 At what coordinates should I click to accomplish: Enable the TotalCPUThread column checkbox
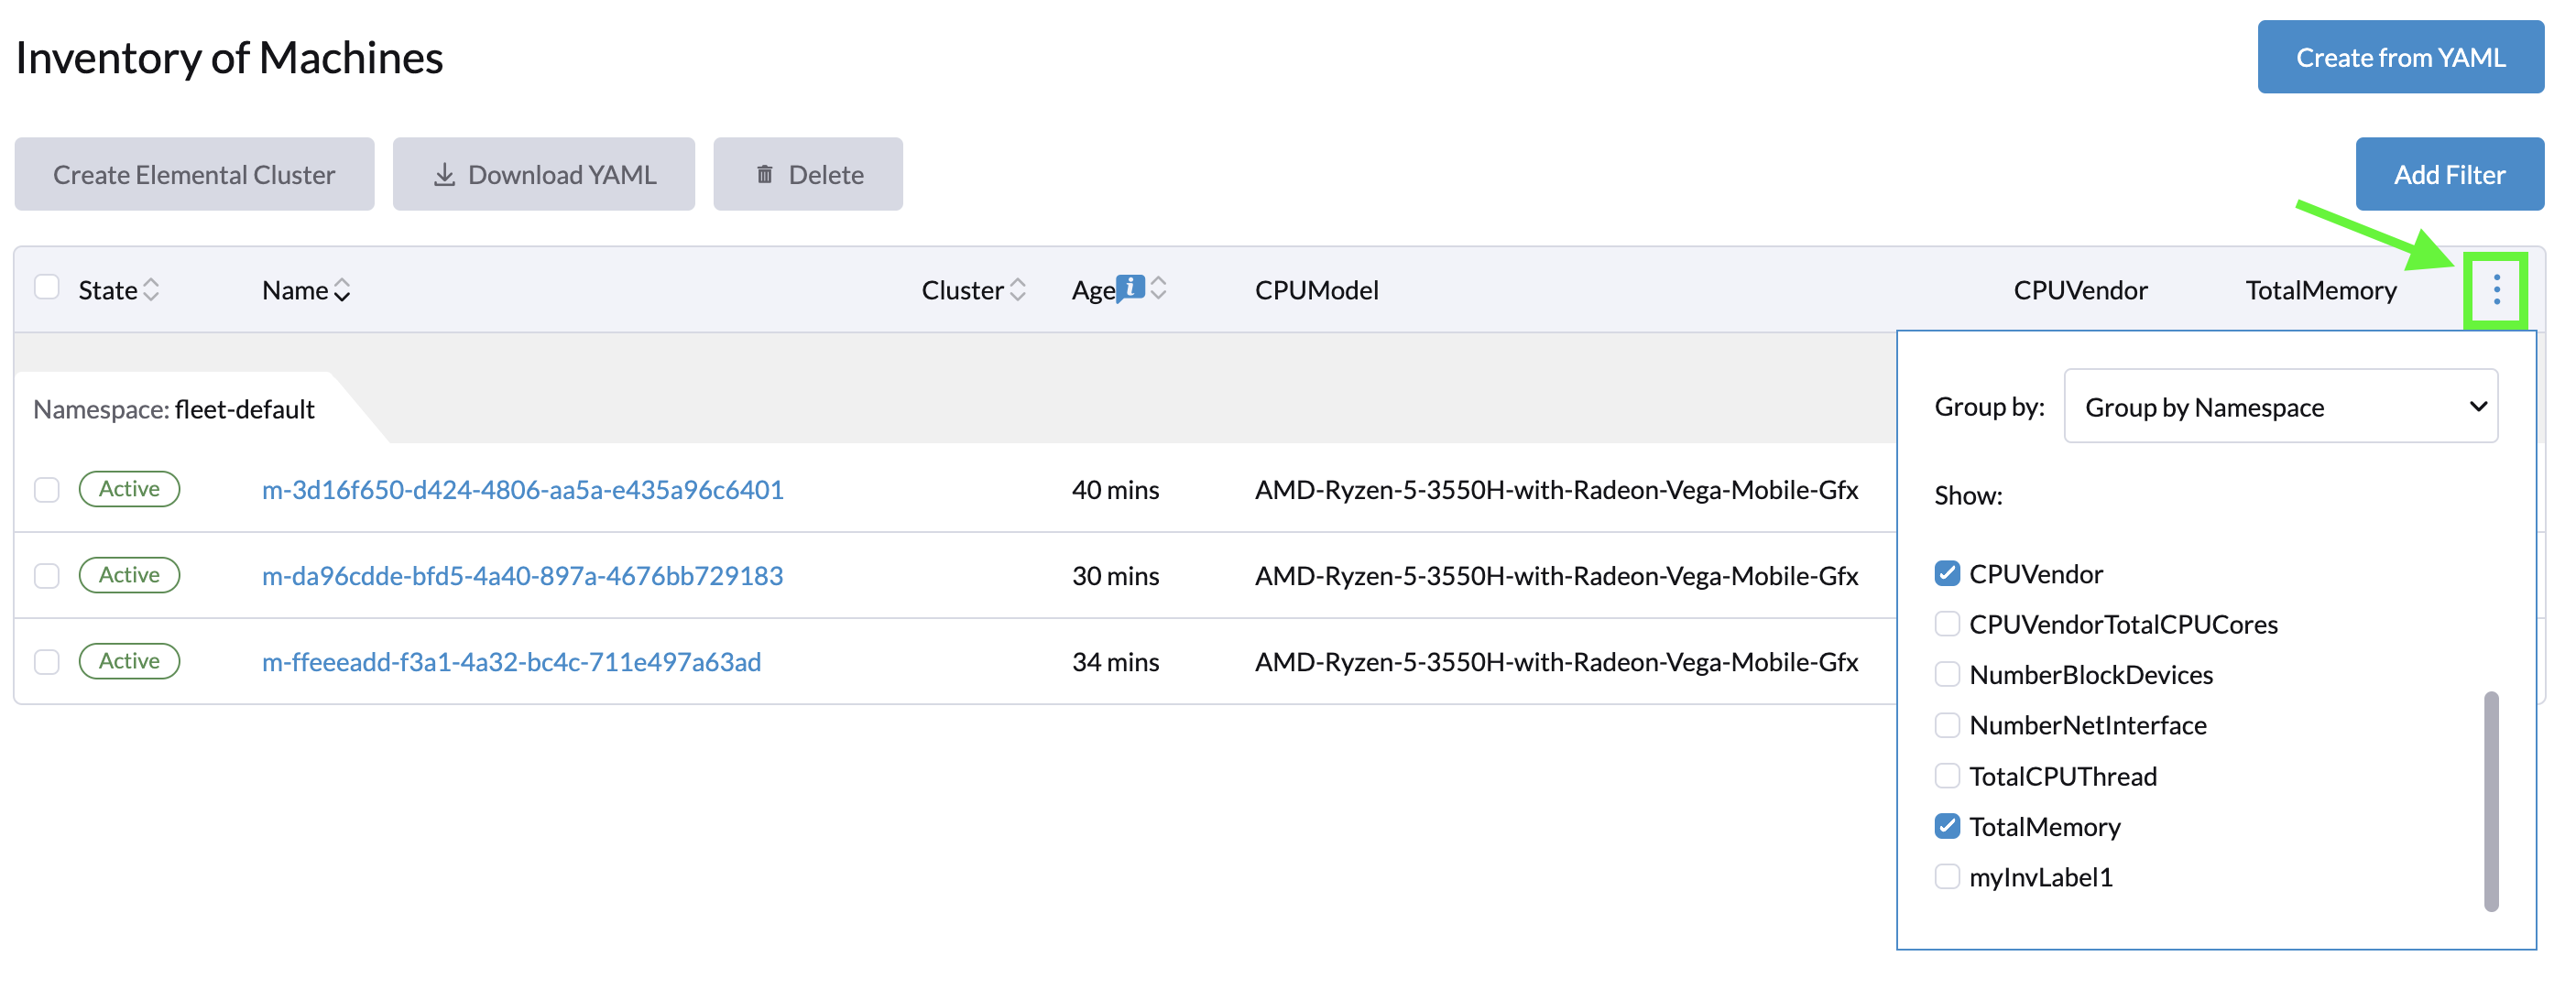coord(1947,775)
